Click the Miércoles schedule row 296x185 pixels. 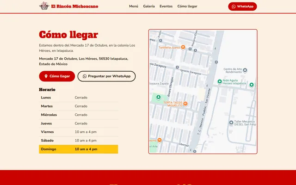(x=79, y=115)
